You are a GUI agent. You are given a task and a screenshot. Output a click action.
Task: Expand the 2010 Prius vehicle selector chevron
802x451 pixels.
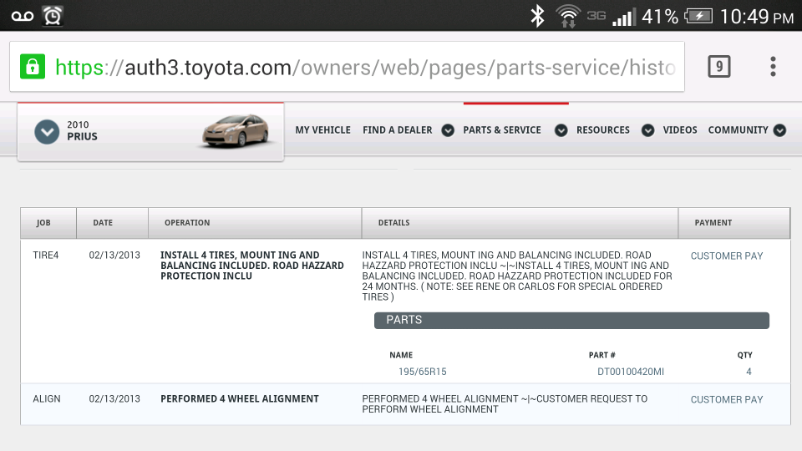(47, 131)
